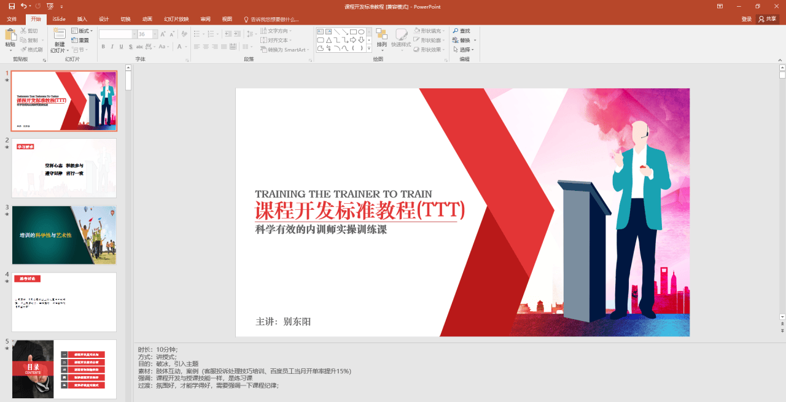This screenshot has height=402, width=786.
Task: Click the Paste (粘贴) clipboard icon
Action: pos(10,34)
